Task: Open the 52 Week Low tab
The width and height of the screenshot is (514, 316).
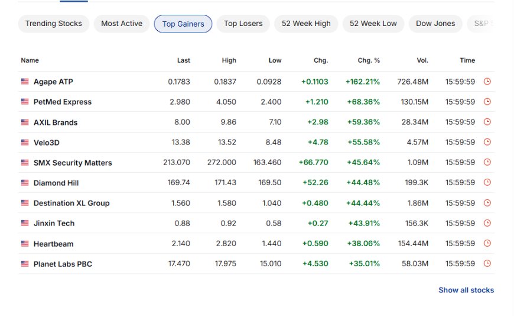Action: (373, 24)
